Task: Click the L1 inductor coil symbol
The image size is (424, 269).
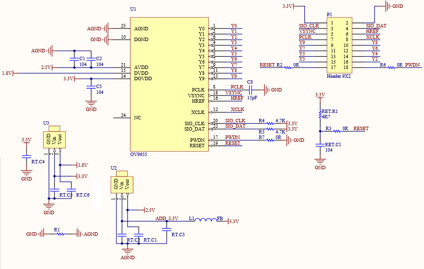Action: coord(206,220)
